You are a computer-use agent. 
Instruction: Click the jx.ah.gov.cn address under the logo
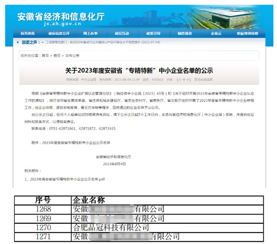coord(62,24)
